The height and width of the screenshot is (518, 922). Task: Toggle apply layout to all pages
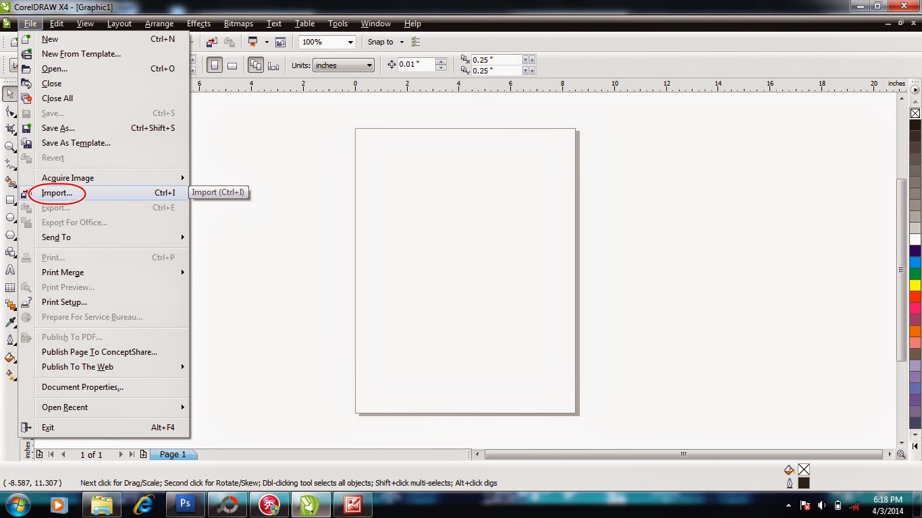coord(256,65)
